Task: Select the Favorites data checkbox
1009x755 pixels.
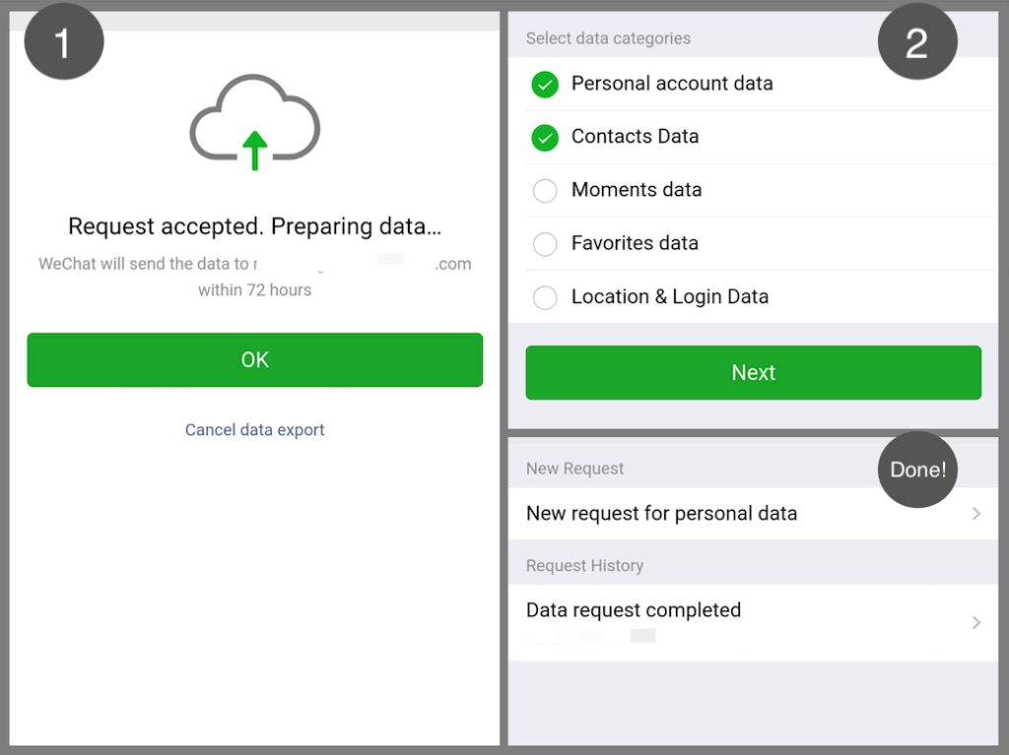Action: click(x=545, y=244)
